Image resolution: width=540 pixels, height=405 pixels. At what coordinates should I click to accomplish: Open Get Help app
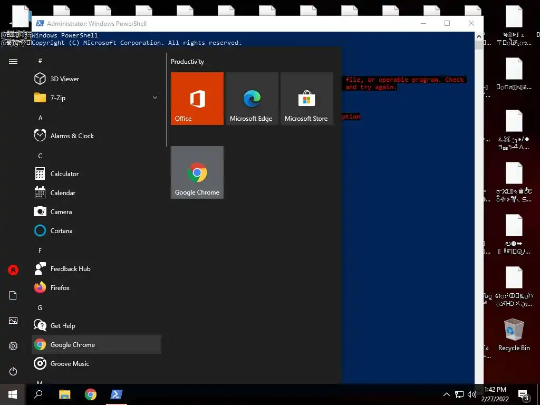97,325
